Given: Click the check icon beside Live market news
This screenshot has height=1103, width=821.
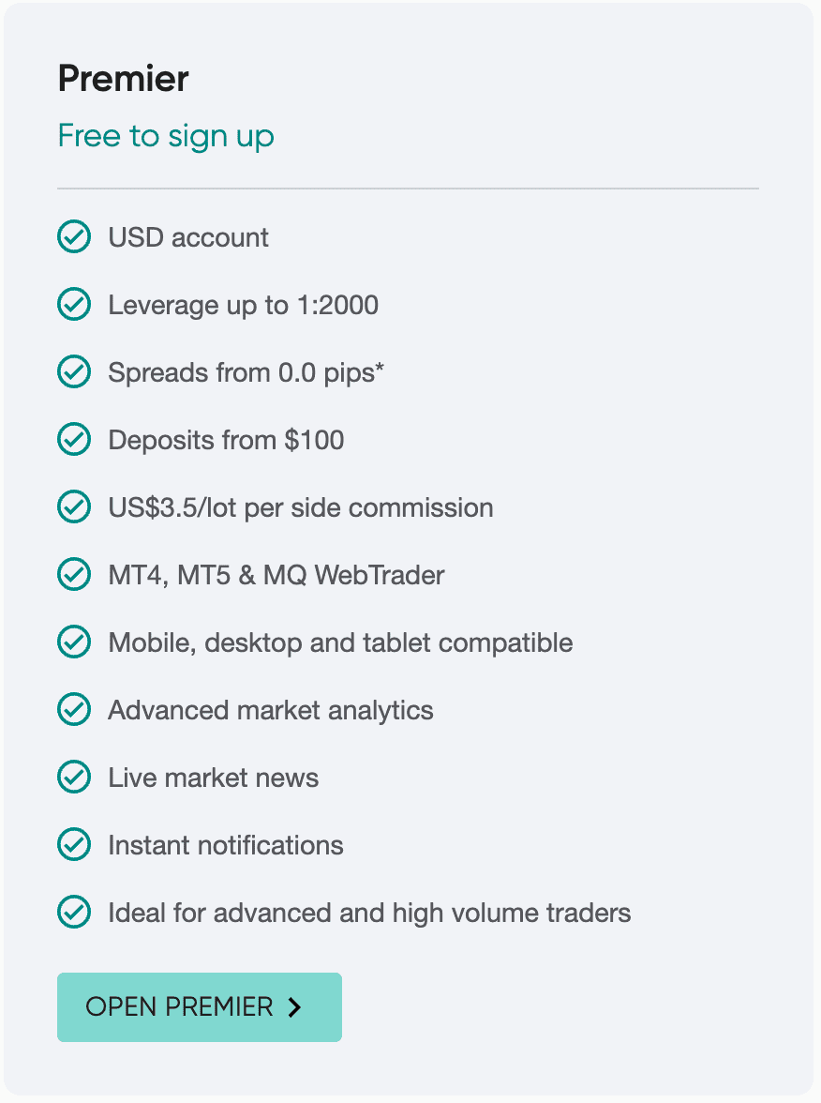Looking at the screenshot, I should (74, 777).
